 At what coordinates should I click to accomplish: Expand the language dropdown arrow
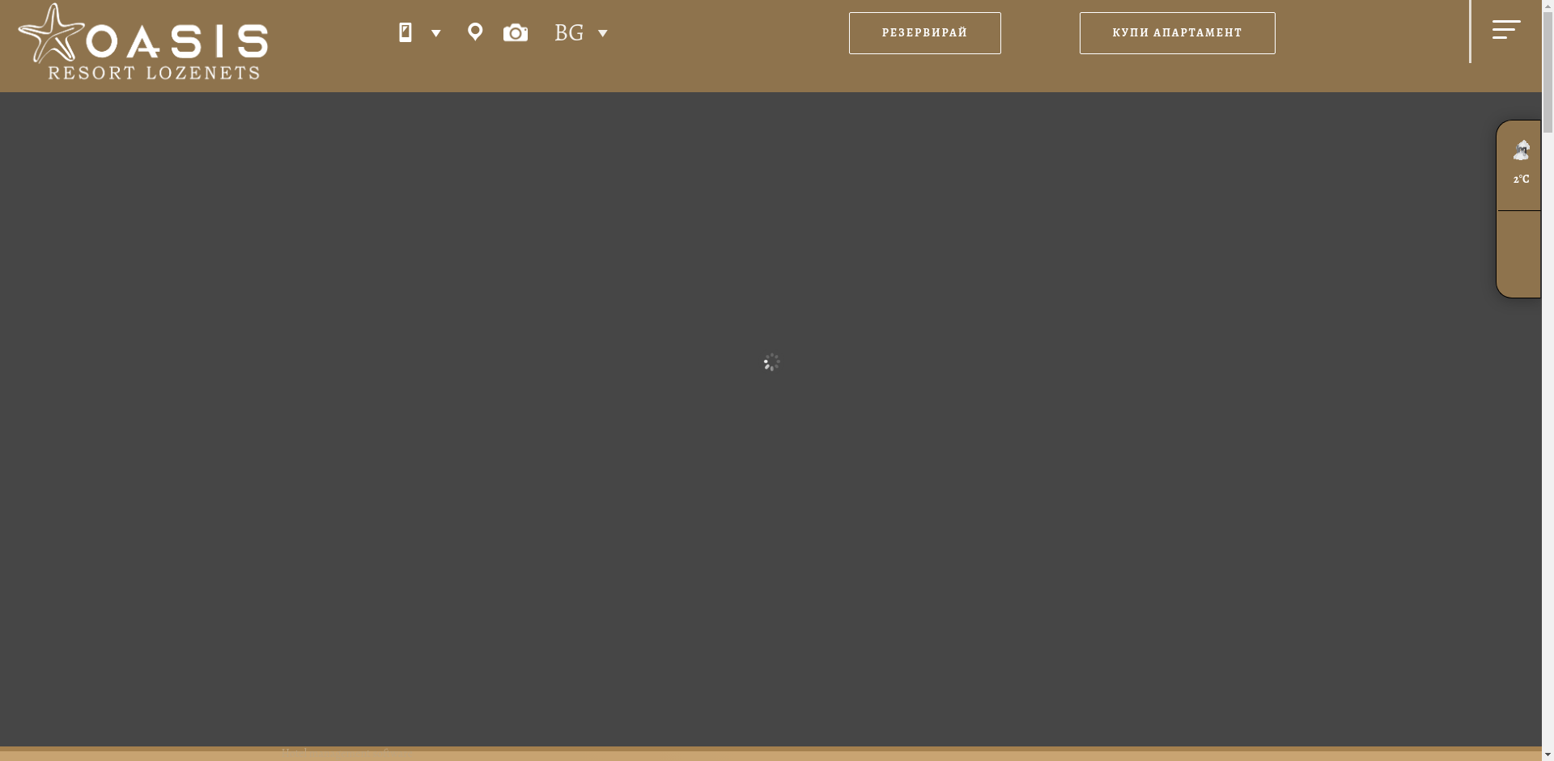[603, 33]
